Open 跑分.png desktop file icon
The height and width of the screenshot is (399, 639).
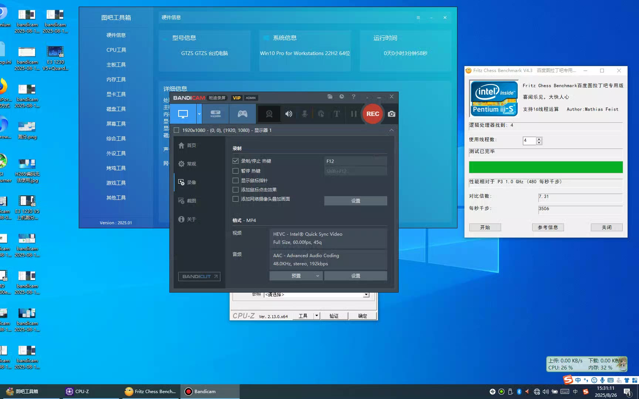tap(27, 130)
